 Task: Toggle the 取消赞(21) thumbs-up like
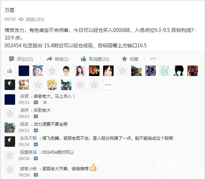[84, 59]
